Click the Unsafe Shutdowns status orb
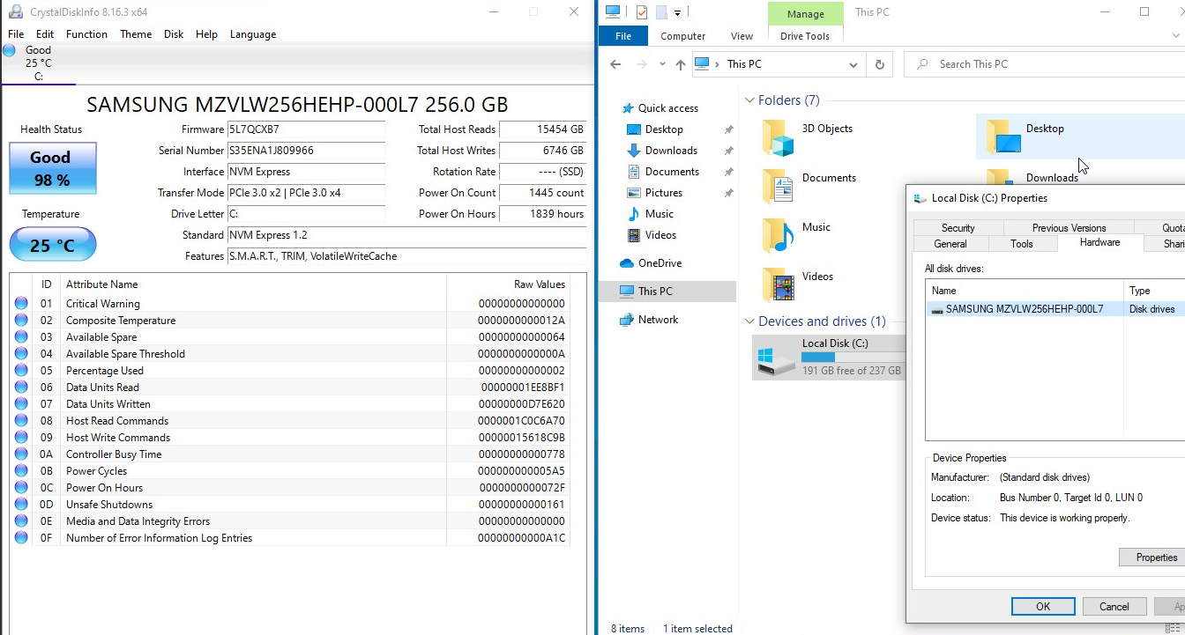 coord(21,505)
